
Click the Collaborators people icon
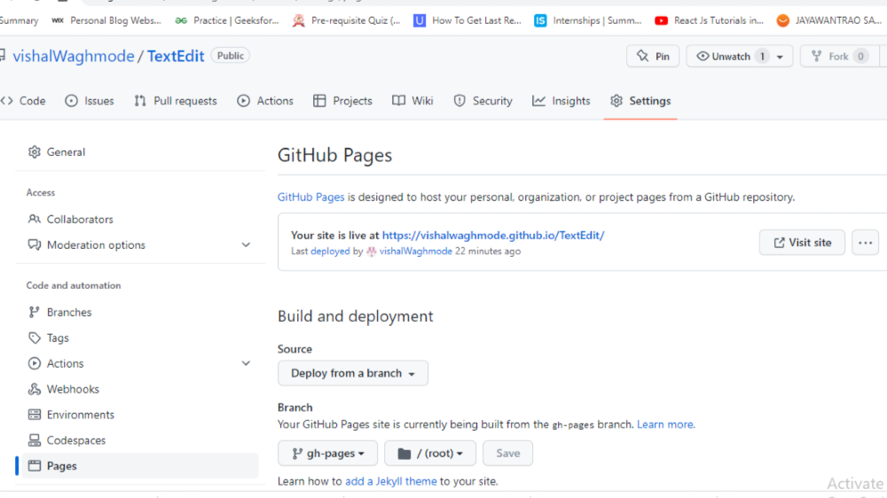point(35,219)
